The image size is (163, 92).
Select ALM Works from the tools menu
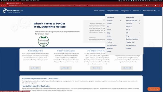[110, 18]
